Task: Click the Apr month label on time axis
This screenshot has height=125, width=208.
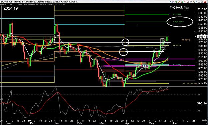Action: pyautogui.click(x=127, y=123)
